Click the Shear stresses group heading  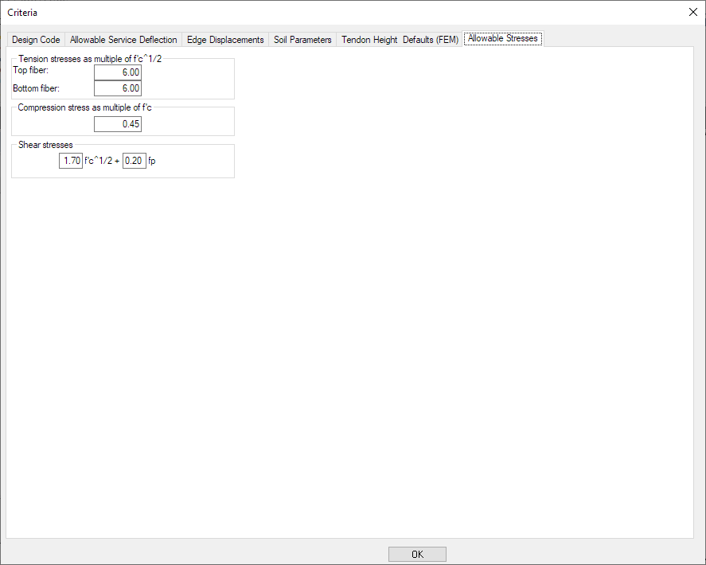tap(45, 145)
